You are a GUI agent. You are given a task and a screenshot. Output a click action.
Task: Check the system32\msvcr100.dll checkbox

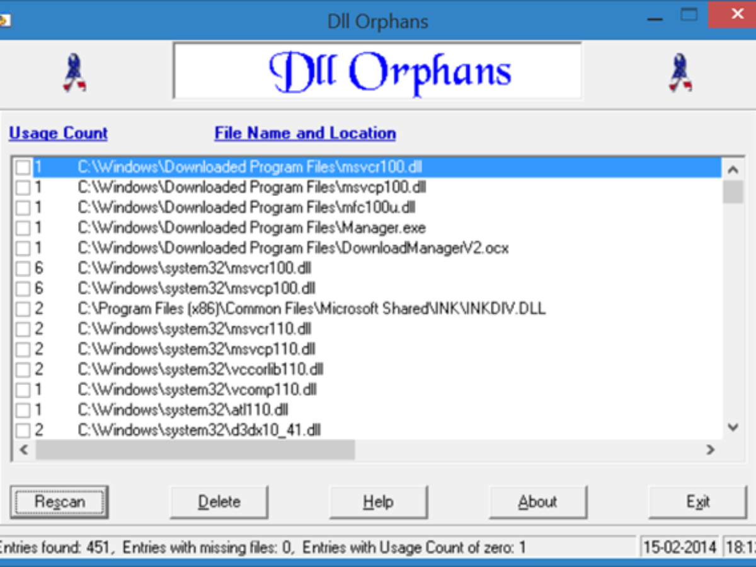pos(23,268)
